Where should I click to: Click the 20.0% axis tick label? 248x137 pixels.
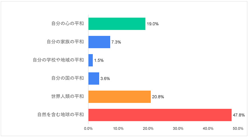(148, 128)
